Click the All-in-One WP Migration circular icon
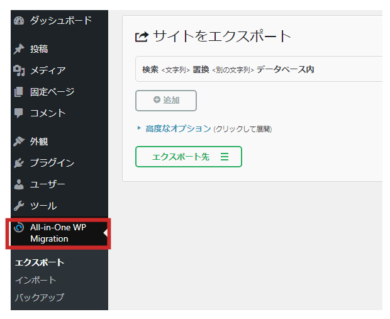 coord(19,227)
